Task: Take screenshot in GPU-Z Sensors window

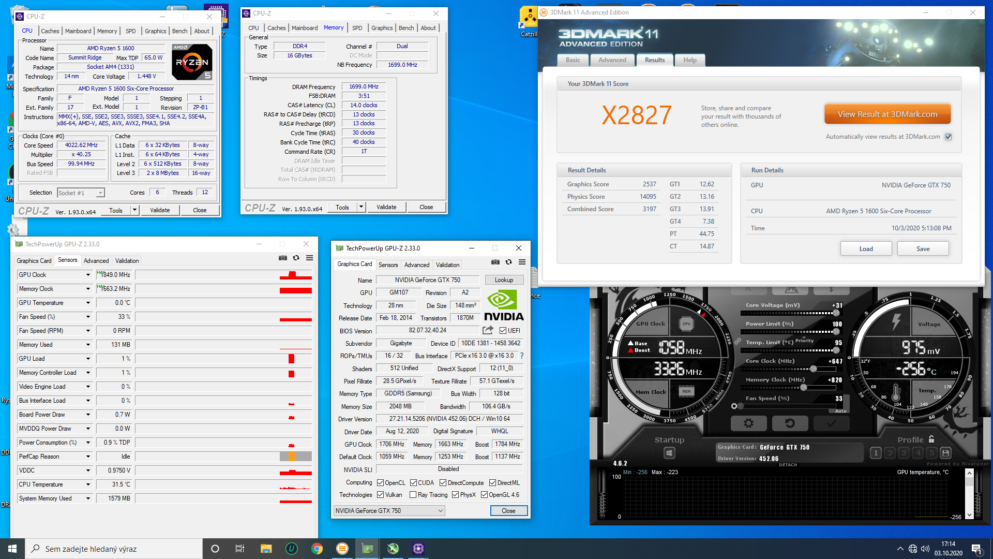Action: click(283, 258)
